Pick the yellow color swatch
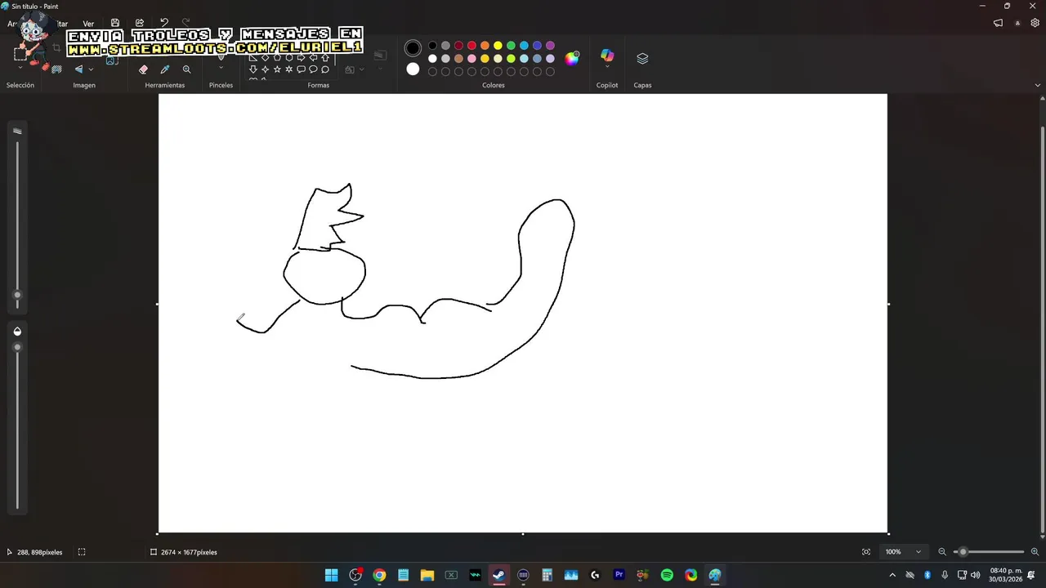1046x588 pixels. point(498,46)
